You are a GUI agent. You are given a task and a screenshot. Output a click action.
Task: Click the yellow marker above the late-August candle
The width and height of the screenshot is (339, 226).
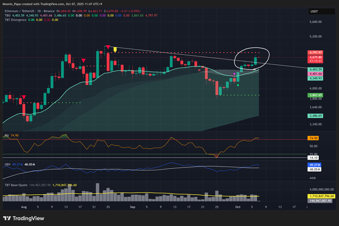[115, 49]
